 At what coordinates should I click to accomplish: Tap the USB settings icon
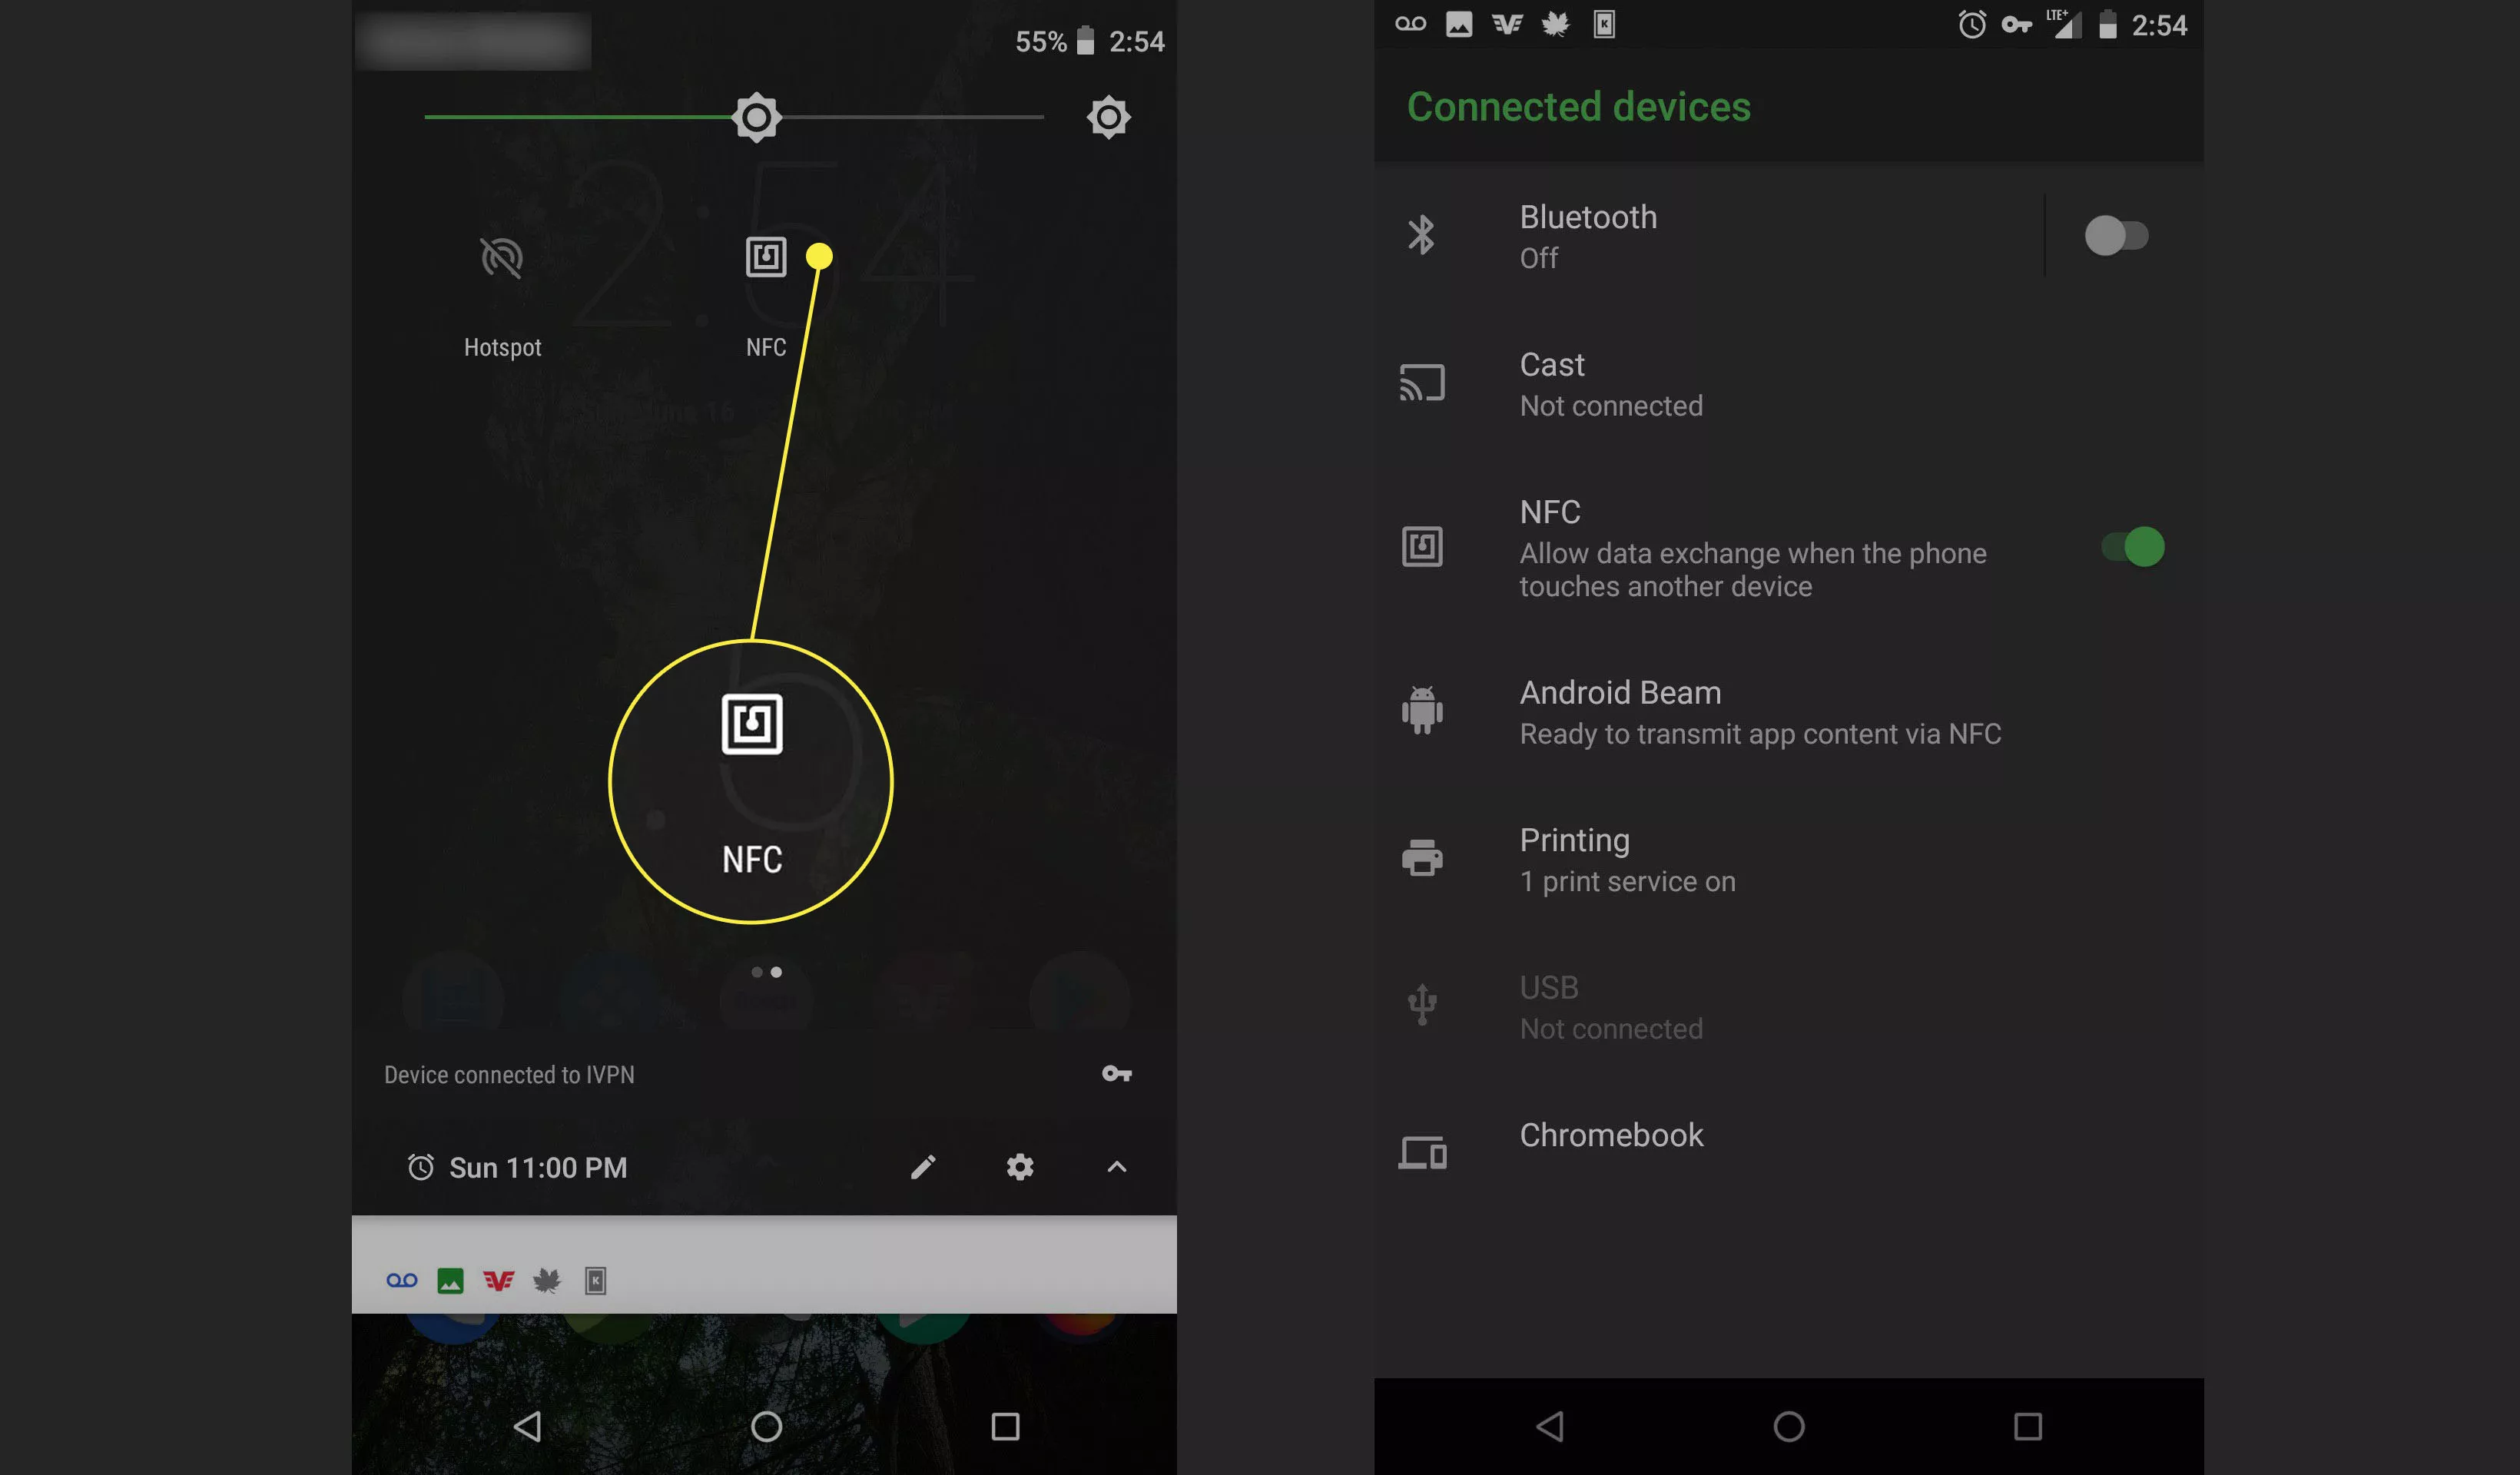tap(1419, 1004)
